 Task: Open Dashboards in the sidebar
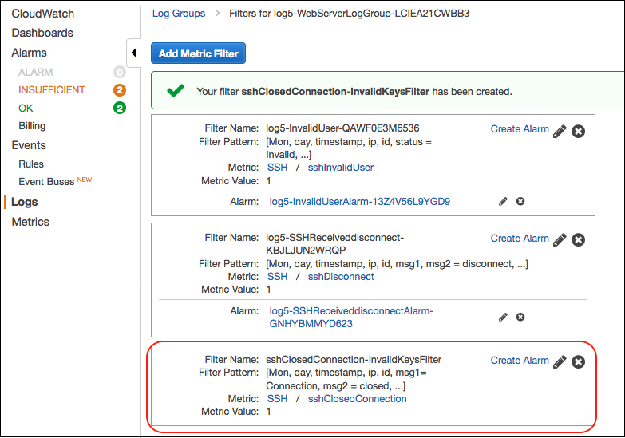pyautogui.click(x=42, y=33)
